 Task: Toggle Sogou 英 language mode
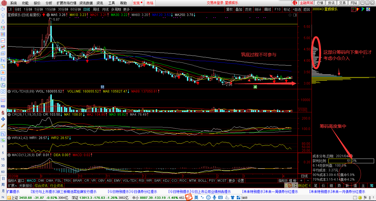(x=196, y=197)
